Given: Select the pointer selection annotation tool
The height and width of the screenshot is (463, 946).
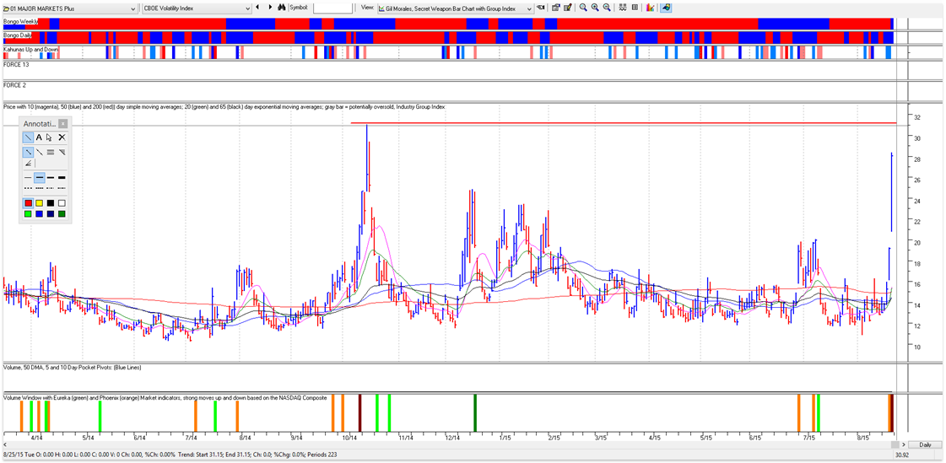Looking at the screenshot, I should coord(49,137).
